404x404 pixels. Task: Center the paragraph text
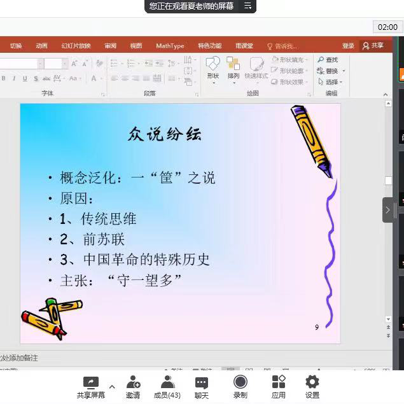[x=125, y=78]
